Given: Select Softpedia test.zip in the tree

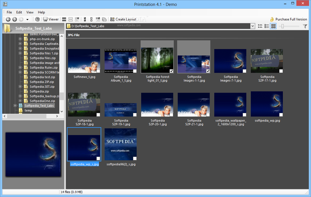Looking at the screenshot, I should tap(42, 77).
